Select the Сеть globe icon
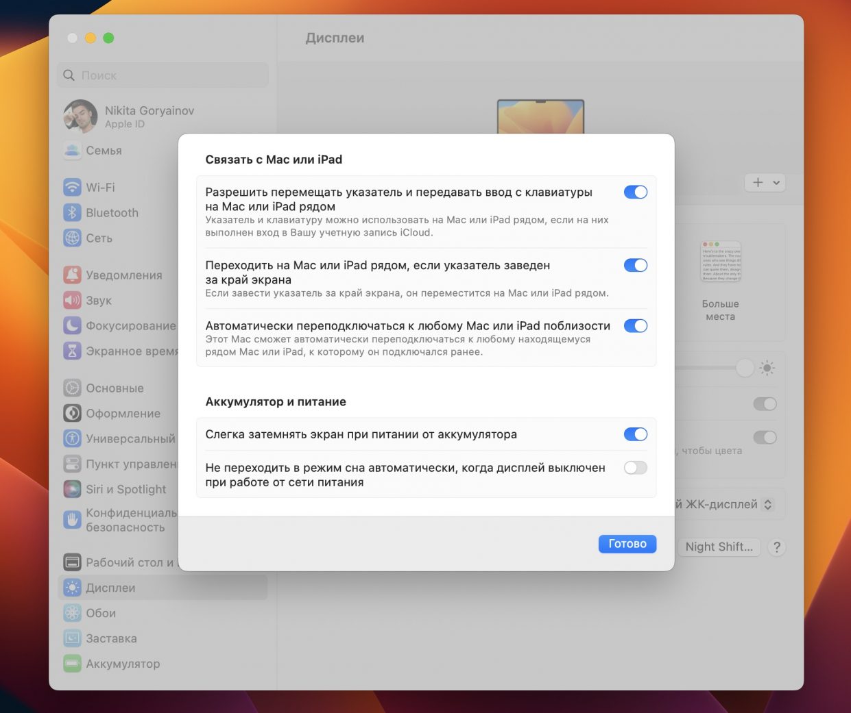The width and height of the screenshot is (851, 713). (x=72, y=238)
